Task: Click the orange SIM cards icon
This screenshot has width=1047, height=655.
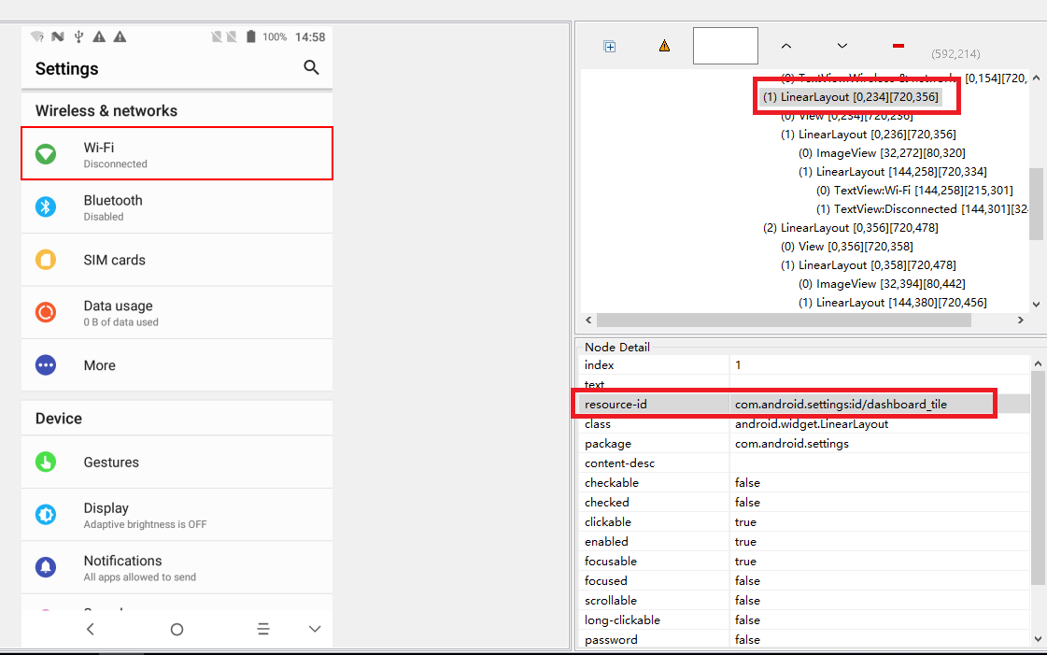Action: click(x=46, y=260)
